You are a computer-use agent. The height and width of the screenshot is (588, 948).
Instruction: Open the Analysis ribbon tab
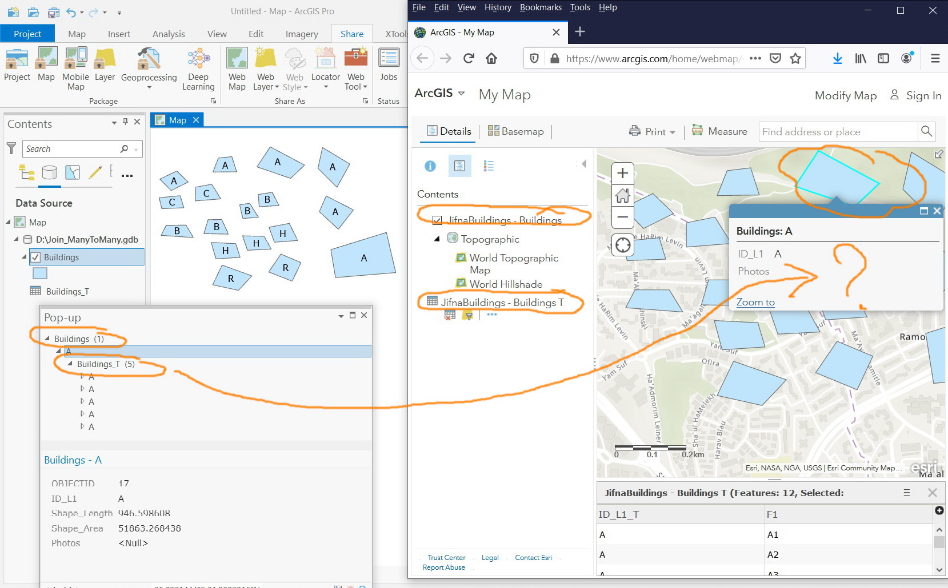coord(169,34)
